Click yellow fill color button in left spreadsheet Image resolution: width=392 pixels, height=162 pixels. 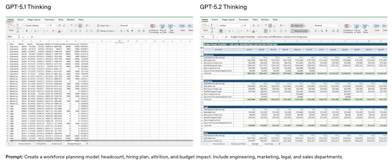[x=53, y=31]
